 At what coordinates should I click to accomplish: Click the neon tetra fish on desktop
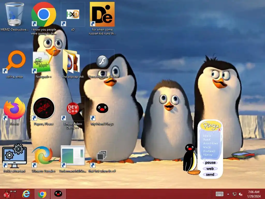pos(243,155)
